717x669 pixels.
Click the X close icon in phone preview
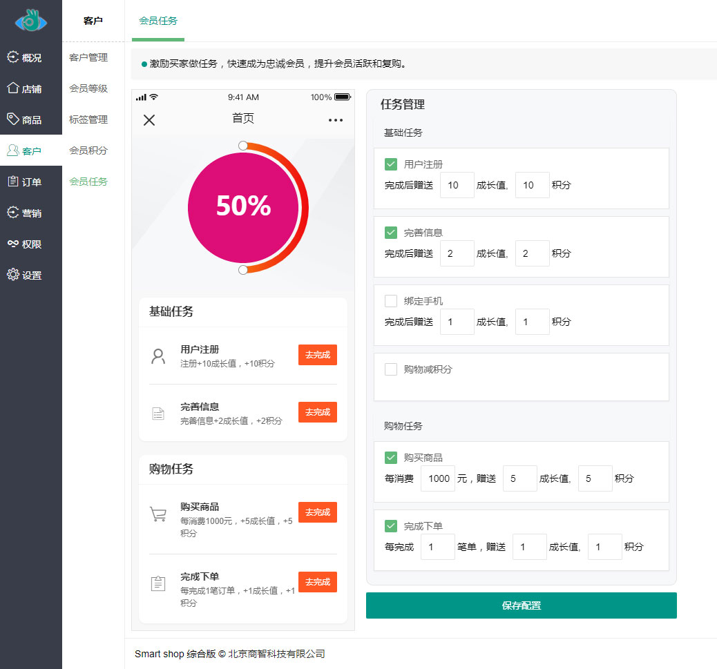[x=149, y=120]
